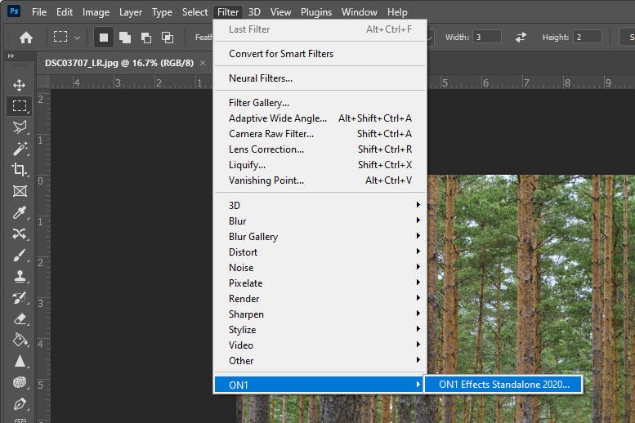
Task: Choose Add to selection mode
Action: 125,38
